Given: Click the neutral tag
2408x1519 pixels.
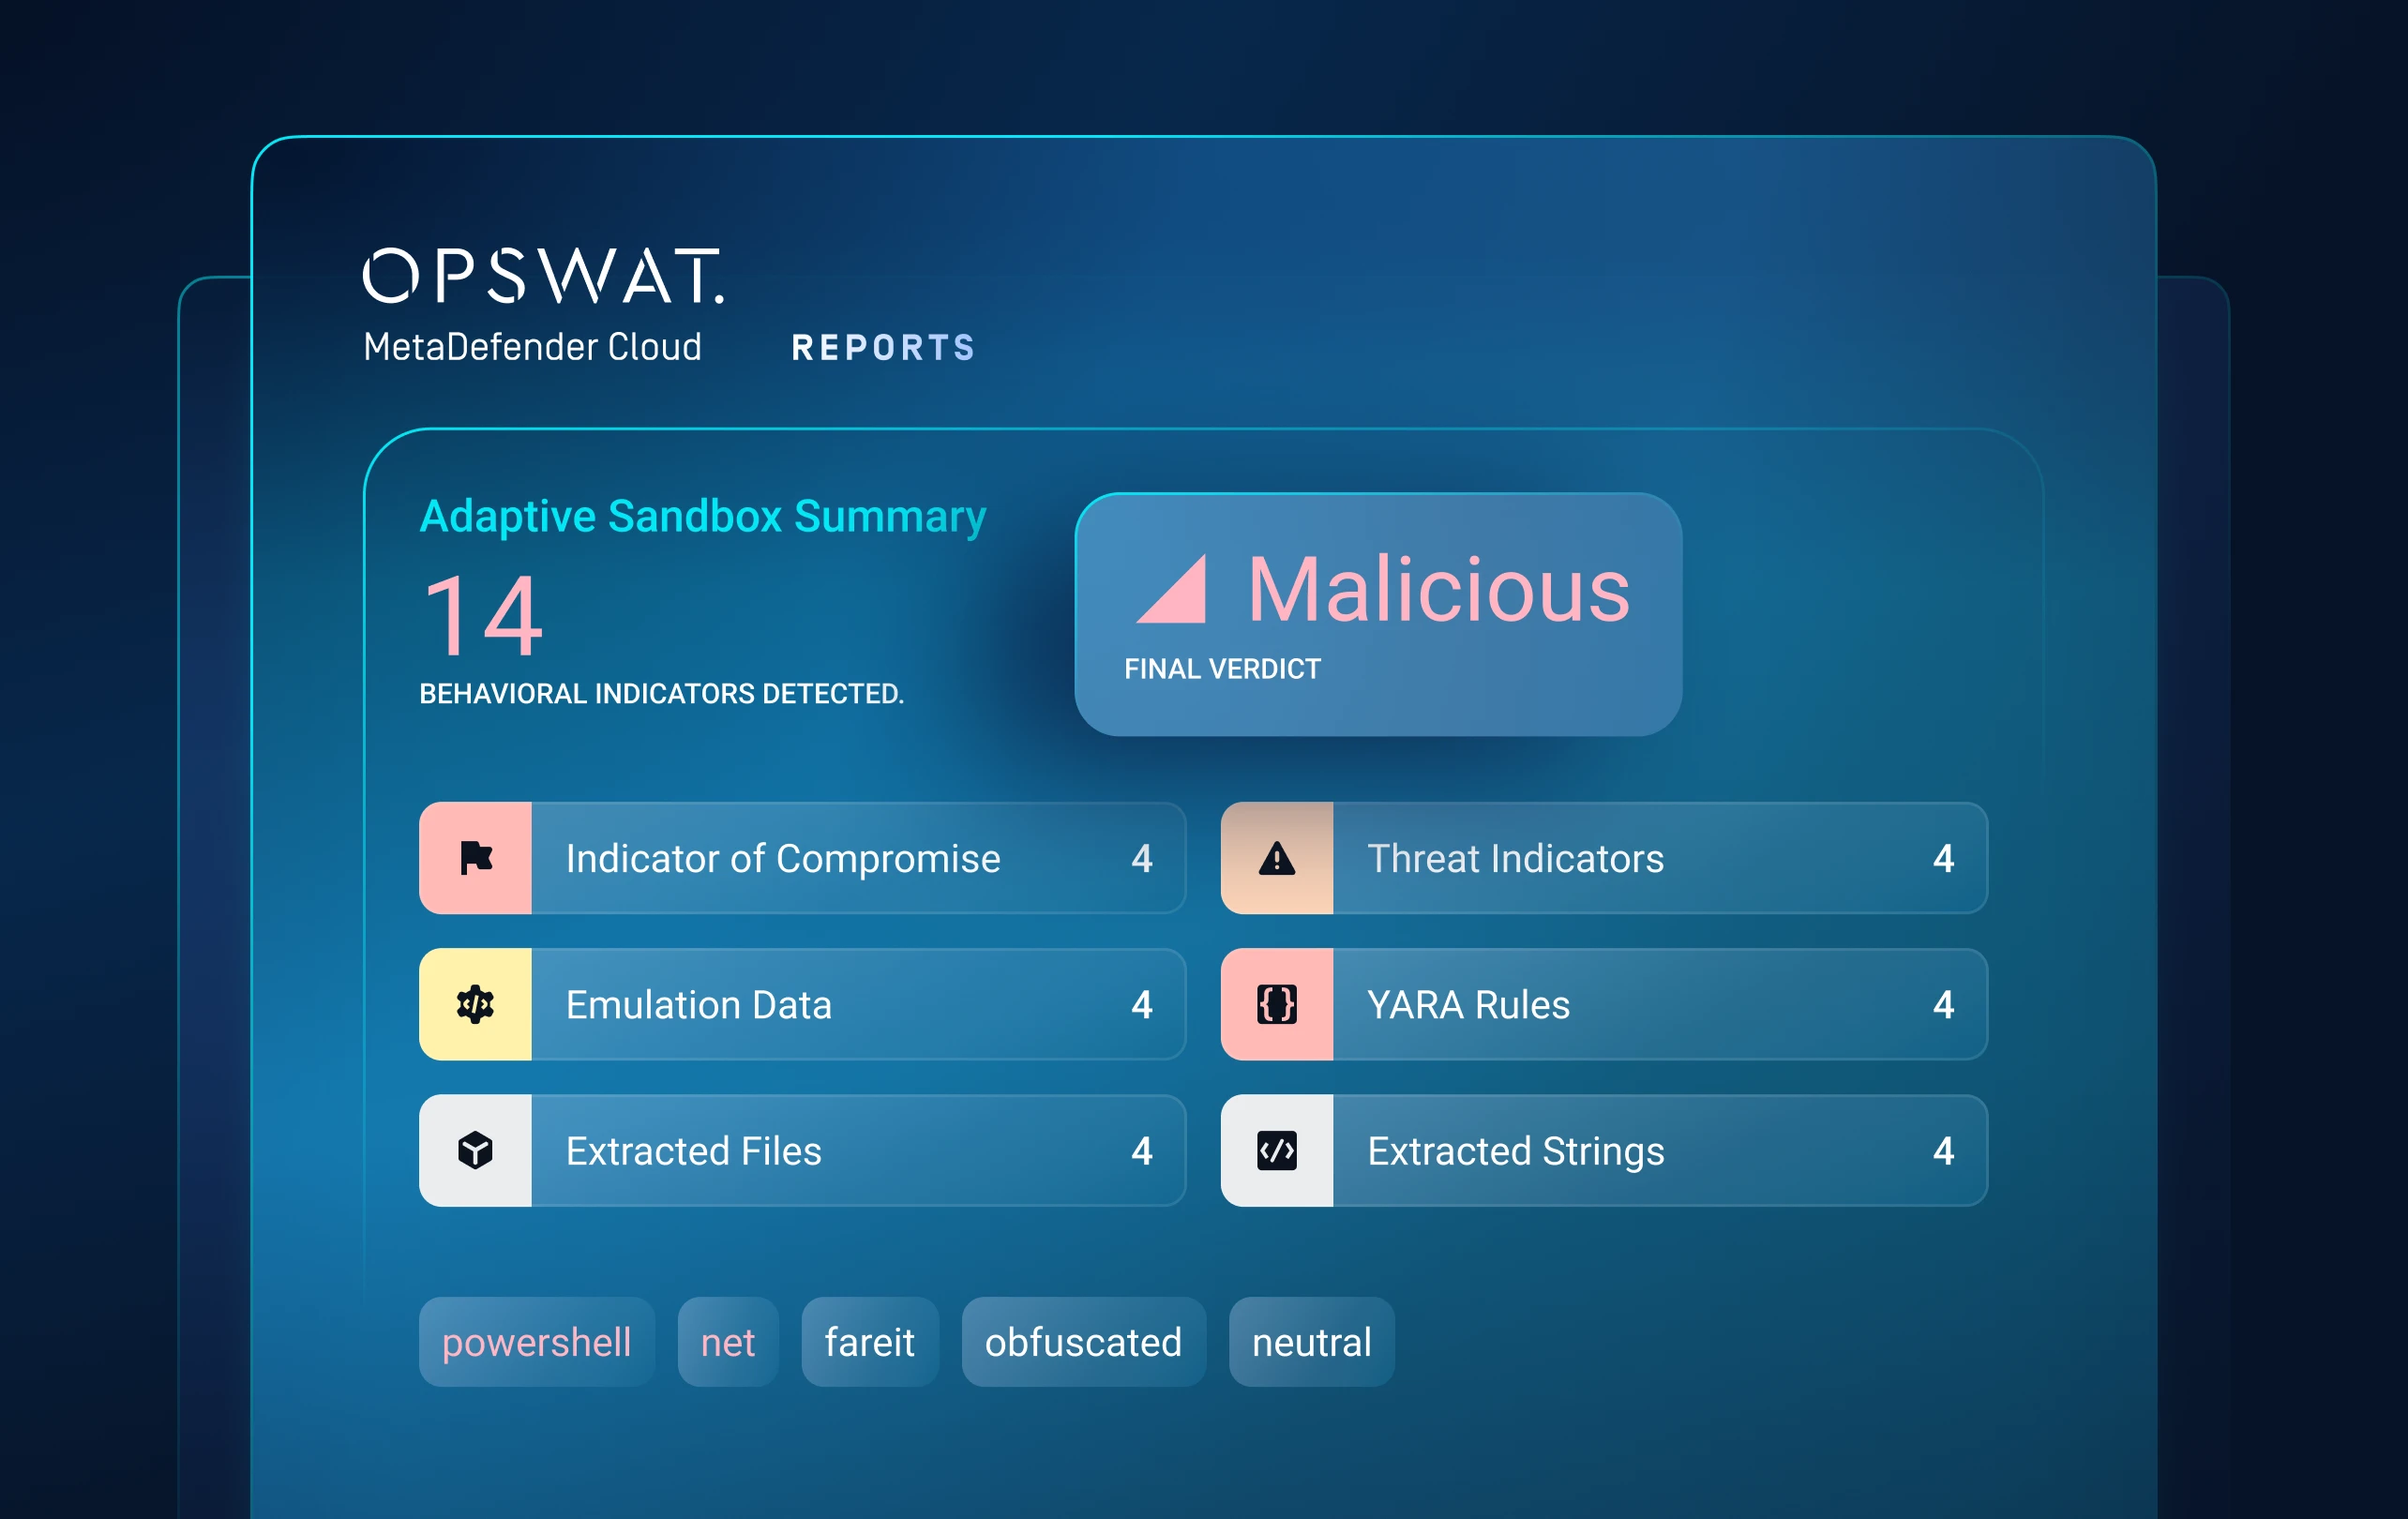Looking at the screenshot, I should pyautogui.click(x=1311, y=1342).
